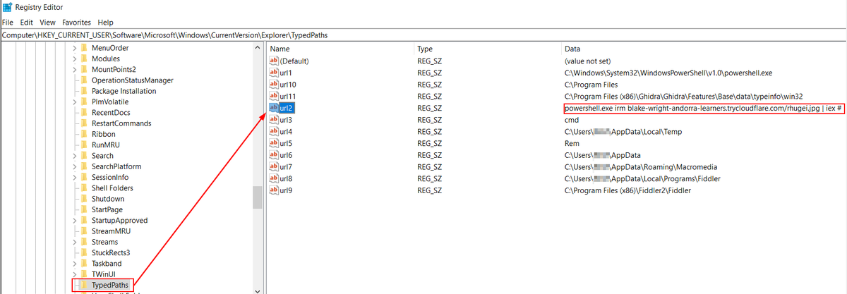Select the url2 value name

tap(287, 108)
